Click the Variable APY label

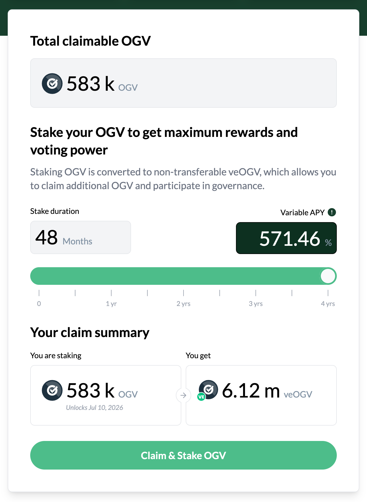click(x=302, y=213)
